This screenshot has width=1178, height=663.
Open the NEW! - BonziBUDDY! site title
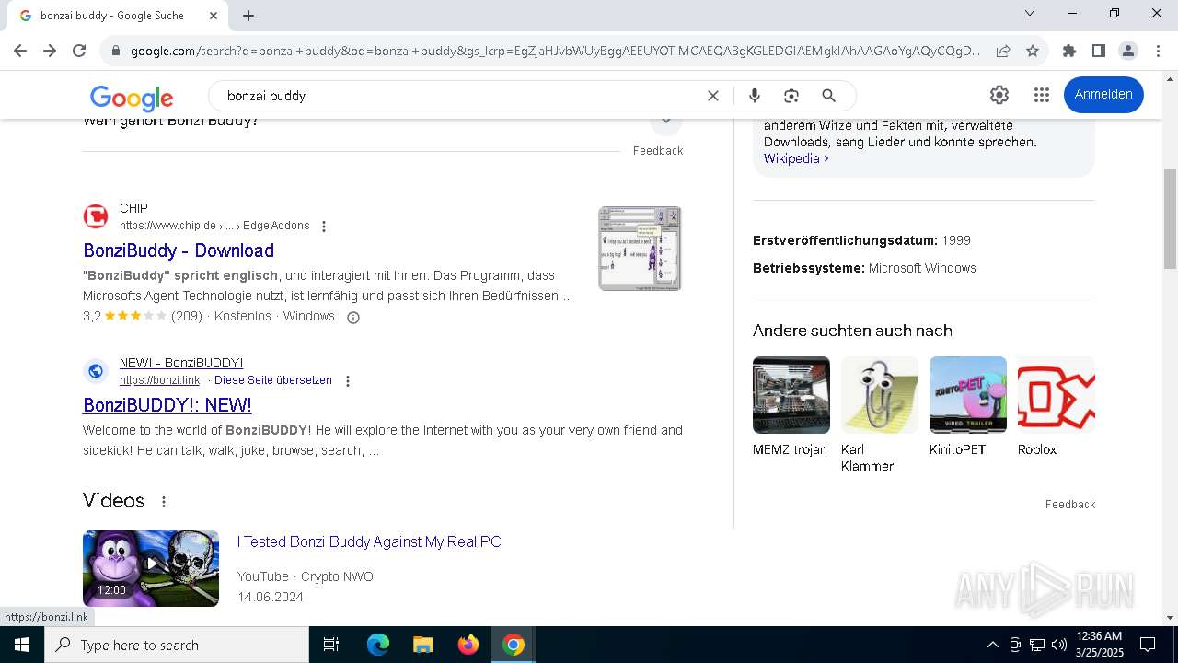[x=181, y=363]
